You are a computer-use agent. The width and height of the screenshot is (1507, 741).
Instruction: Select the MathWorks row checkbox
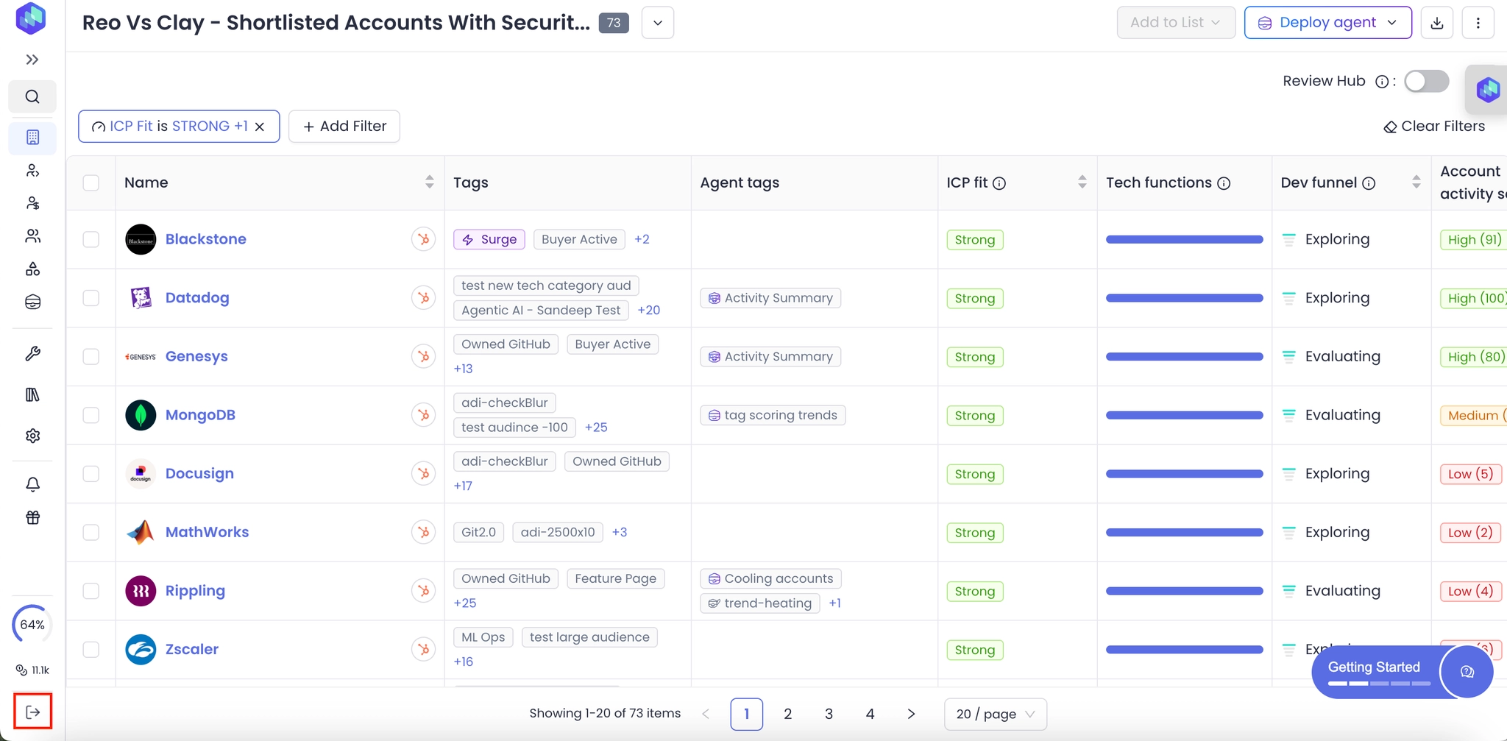[91, 532]
